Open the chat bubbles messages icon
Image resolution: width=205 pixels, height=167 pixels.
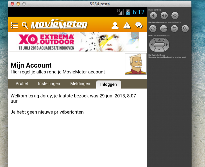[139, 25]
